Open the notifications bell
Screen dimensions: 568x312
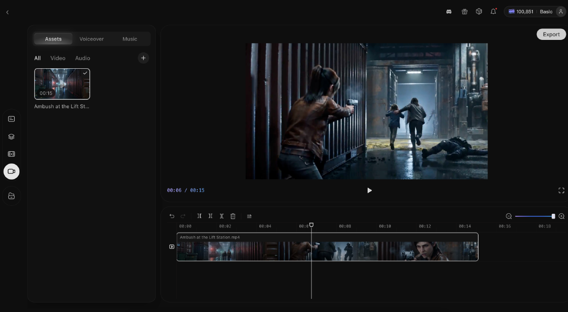[x=493, y=12]
